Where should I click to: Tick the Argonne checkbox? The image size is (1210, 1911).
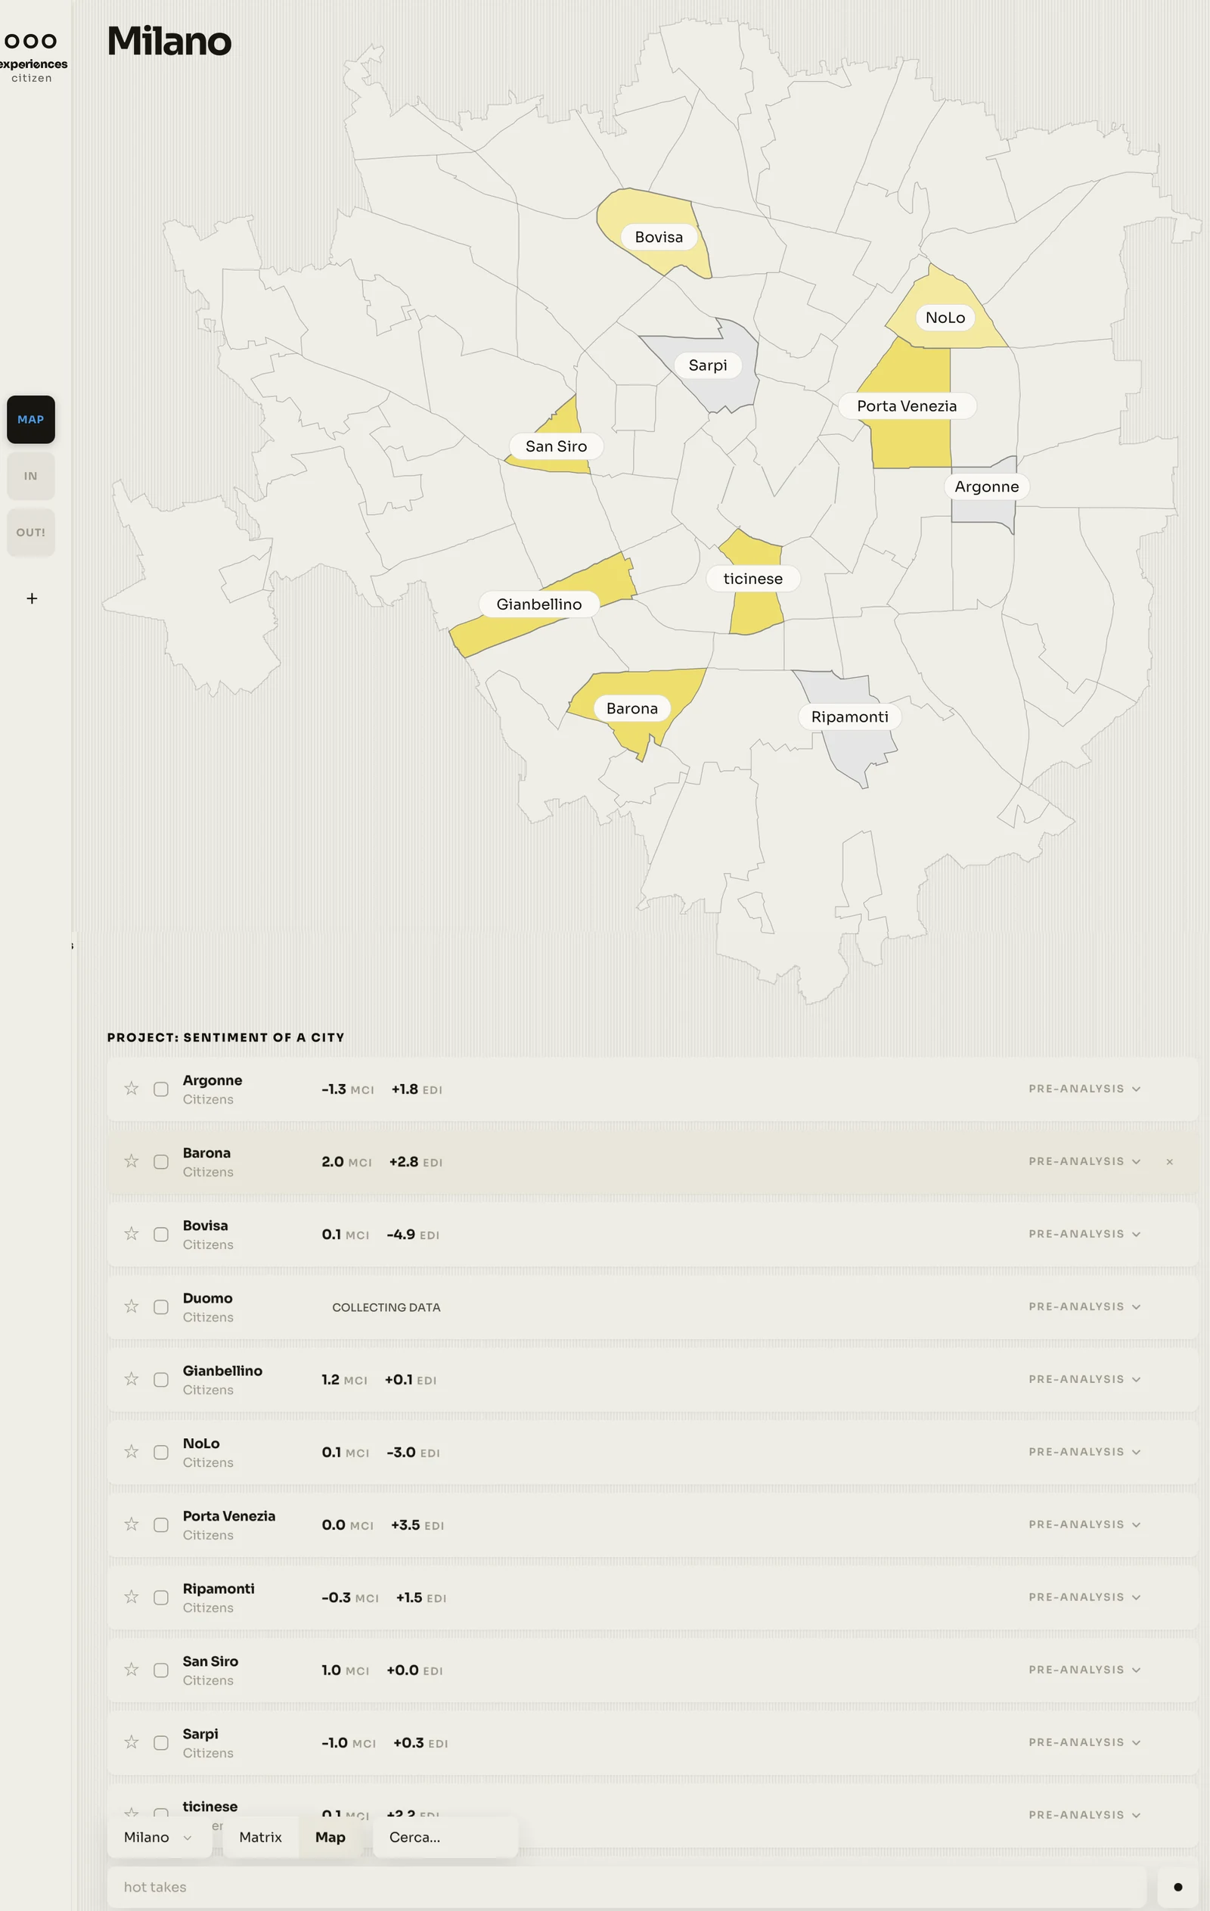click(x=161, y=1089)
